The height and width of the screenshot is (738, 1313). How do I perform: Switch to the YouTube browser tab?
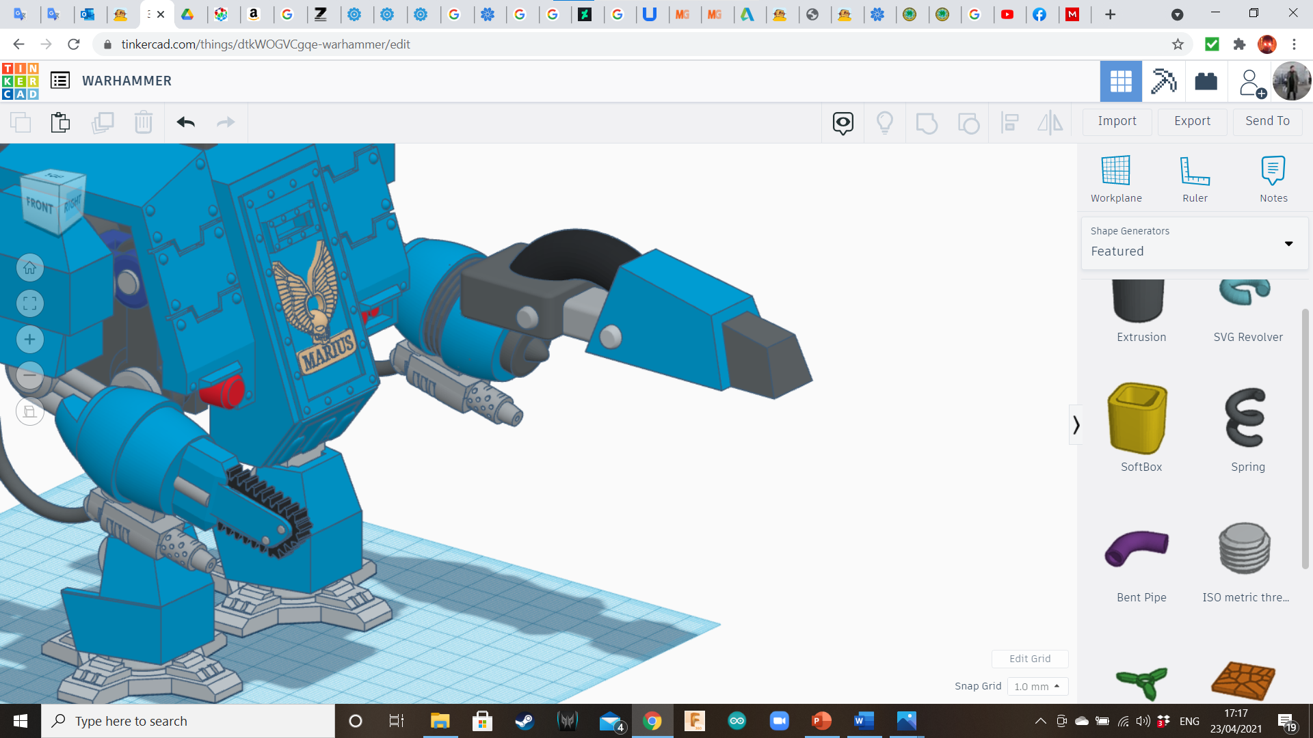click(x=1007, y=14)
